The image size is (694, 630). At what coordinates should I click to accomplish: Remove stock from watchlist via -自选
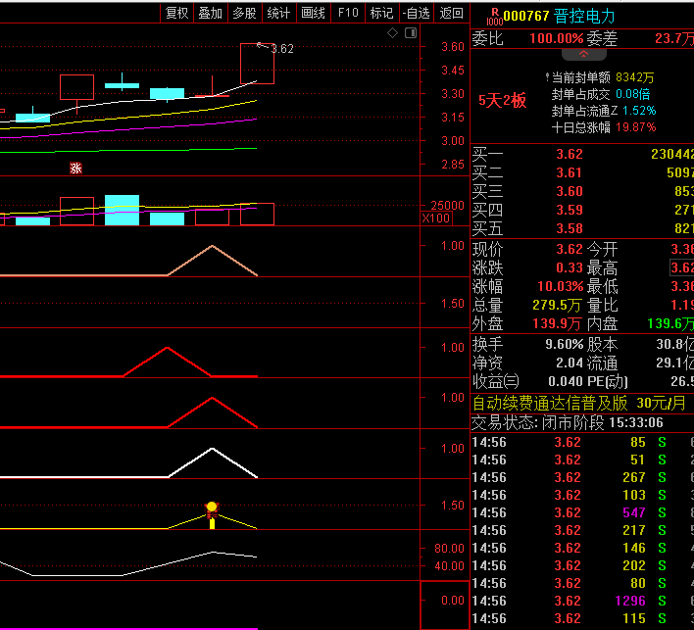417,13
